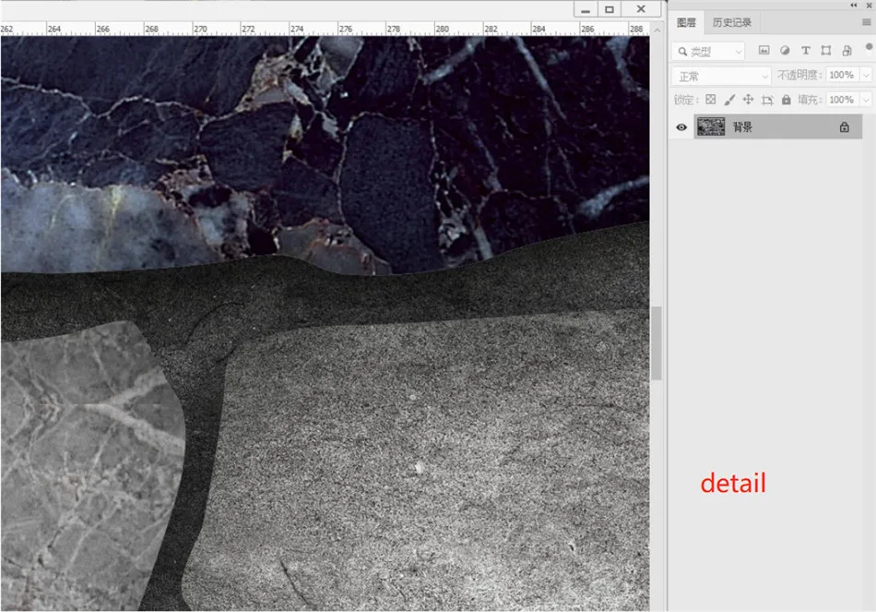This screenshot has width=876, height=612.
Task: Minimize the document window
Action: tap(585, 9)
